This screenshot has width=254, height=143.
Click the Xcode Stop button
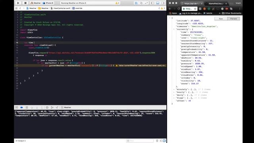pos(25,3)
